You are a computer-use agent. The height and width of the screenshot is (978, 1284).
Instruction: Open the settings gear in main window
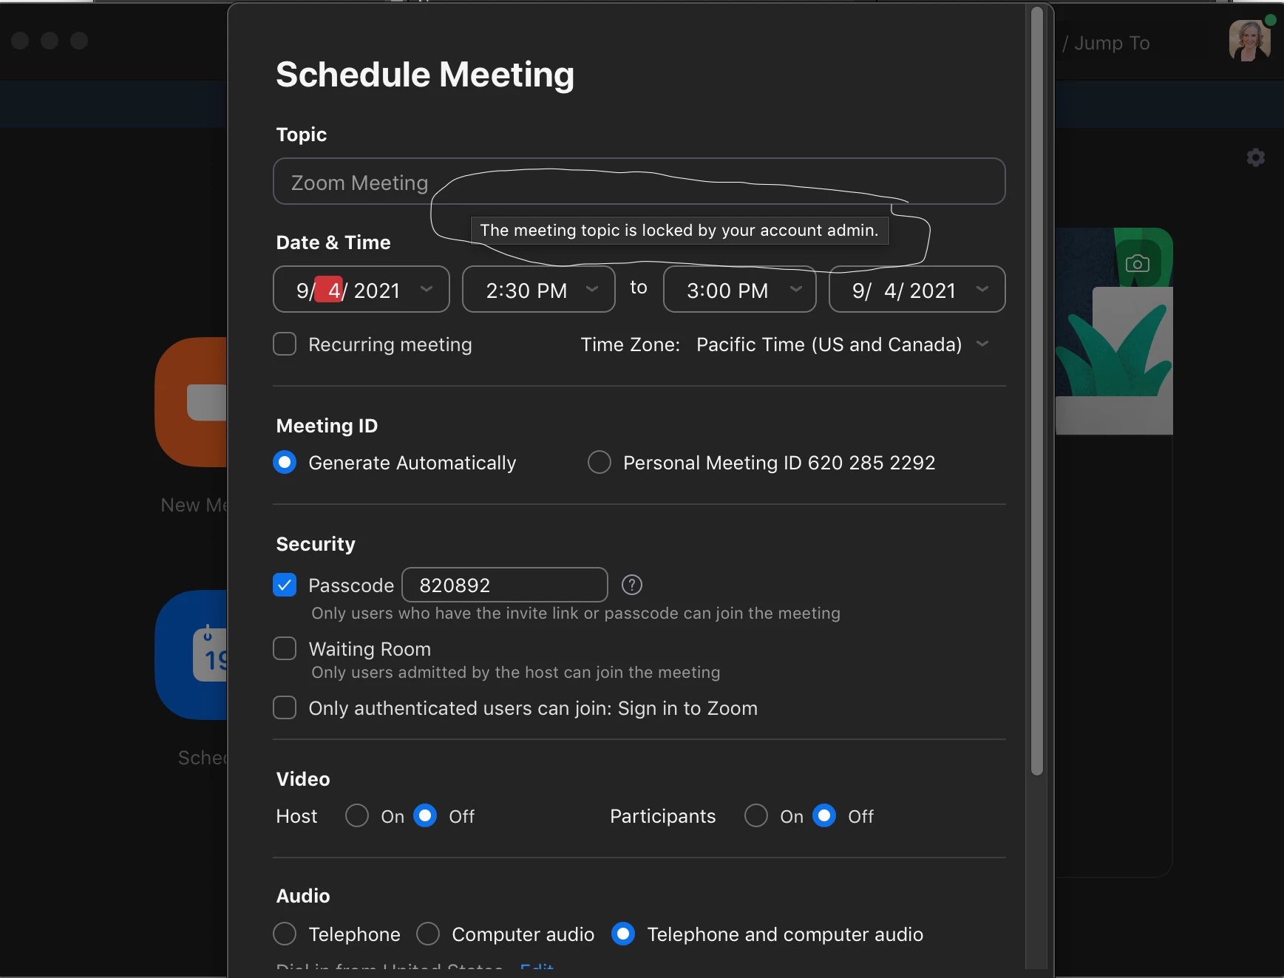point(1255,157)
